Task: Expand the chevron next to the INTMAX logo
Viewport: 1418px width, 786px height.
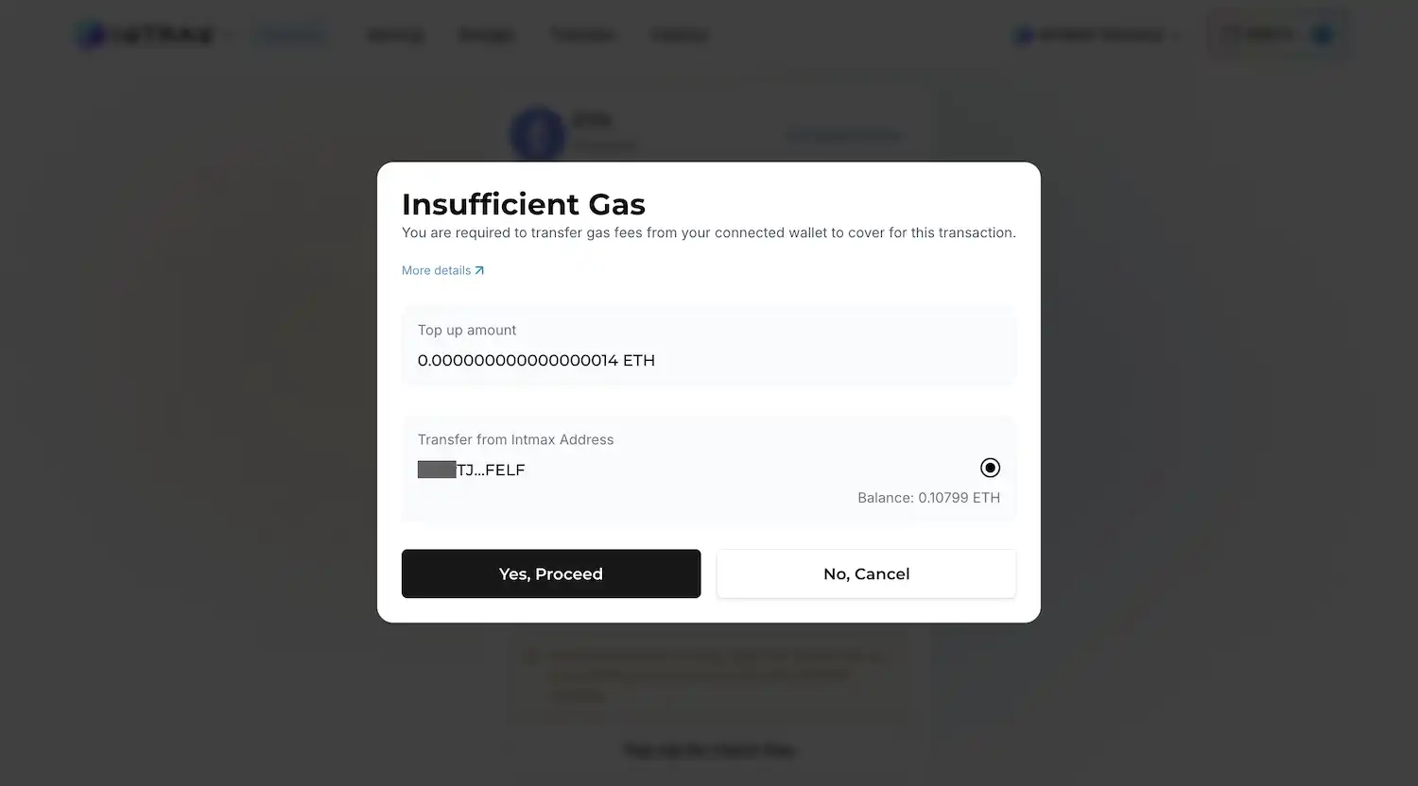Action: coord(230,34)
